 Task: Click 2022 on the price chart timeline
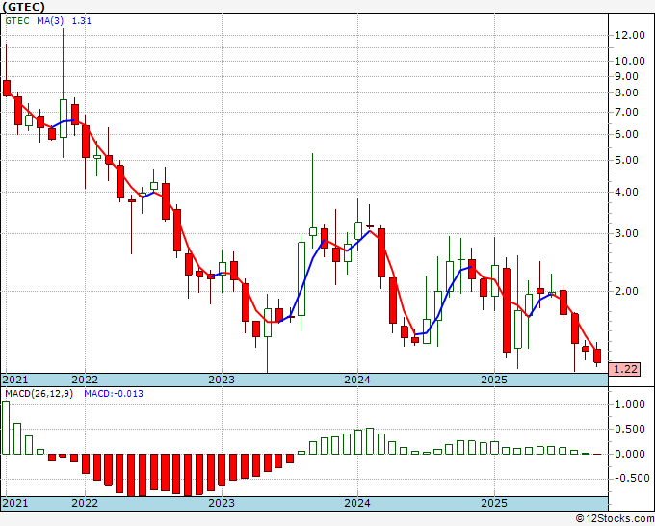(x=85, y=380)
